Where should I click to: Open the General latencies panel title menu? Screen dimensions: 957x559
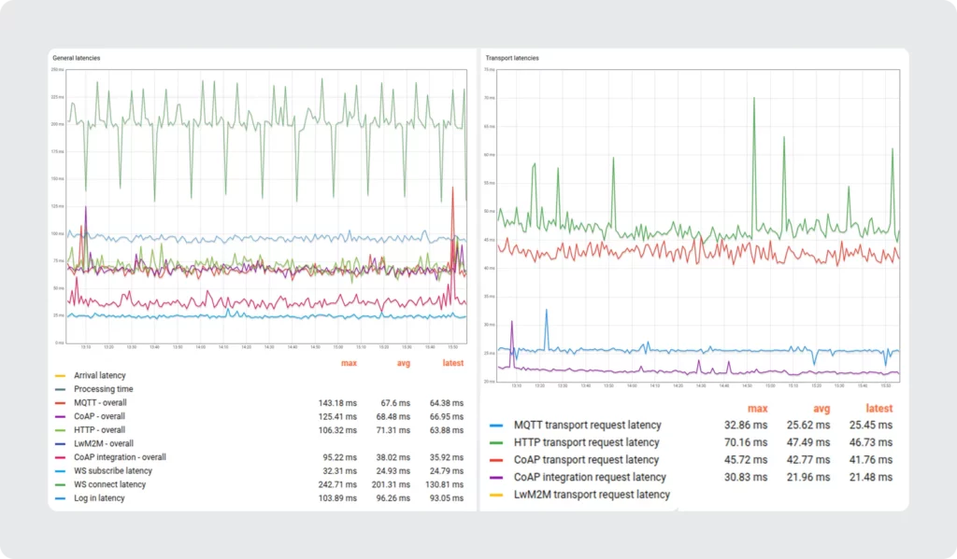tap(76, 58)
